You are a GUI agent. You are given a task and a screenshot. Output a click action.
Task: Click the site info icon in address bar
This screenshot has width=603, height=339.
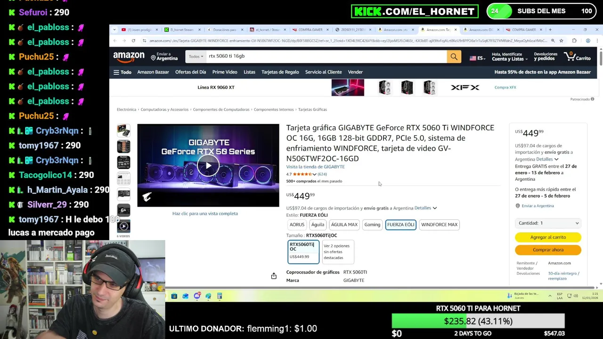(x=144, y=41)
